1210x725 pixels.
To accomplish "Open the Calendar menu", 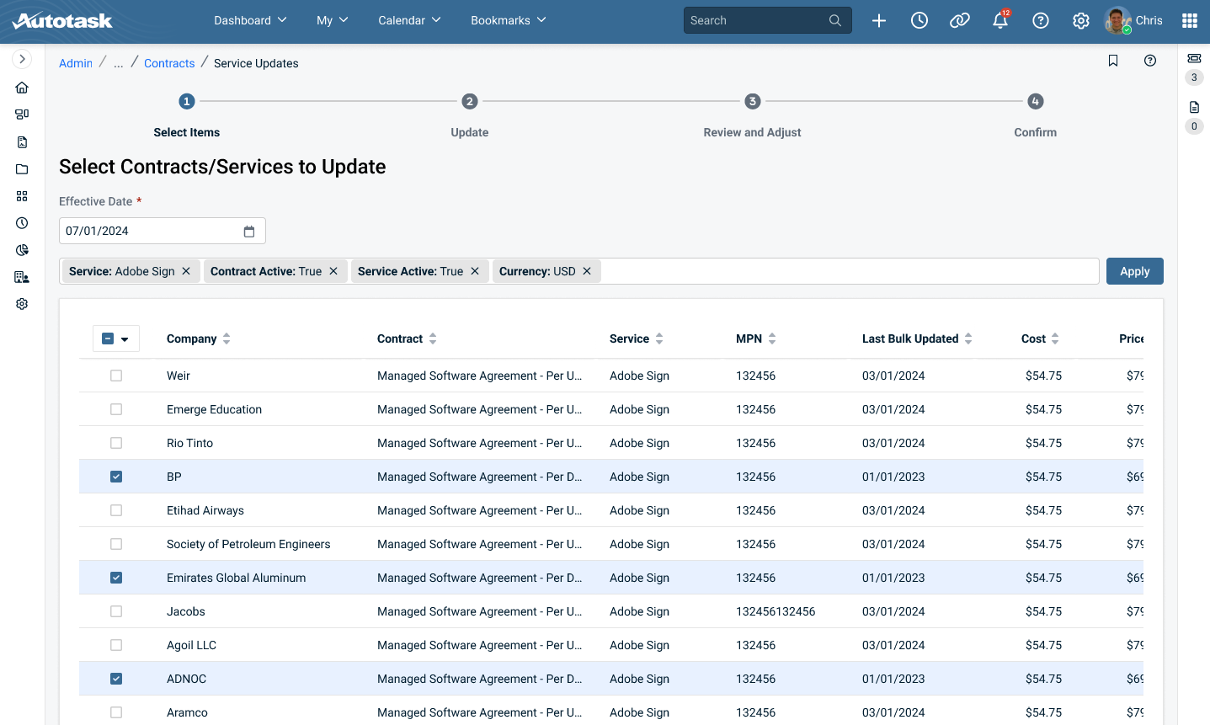I will 409,20.
